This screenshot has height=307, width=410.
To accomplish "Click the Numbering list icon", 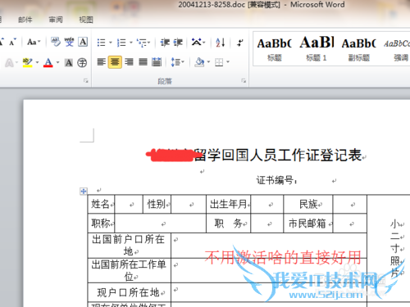I will click(x=121, y=43).
